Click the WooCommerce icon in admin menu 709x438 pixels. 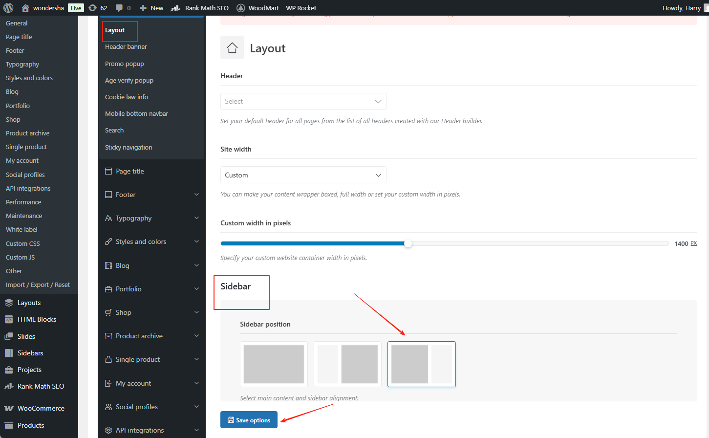pyautogui.click(x=9, y=408)
